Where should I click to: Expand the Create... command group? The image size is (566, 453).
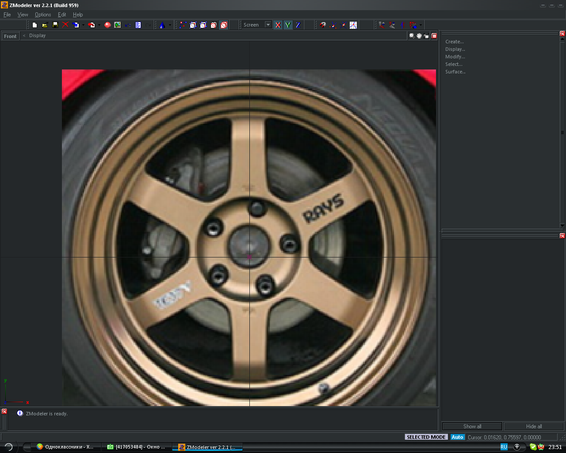point(454,42)
